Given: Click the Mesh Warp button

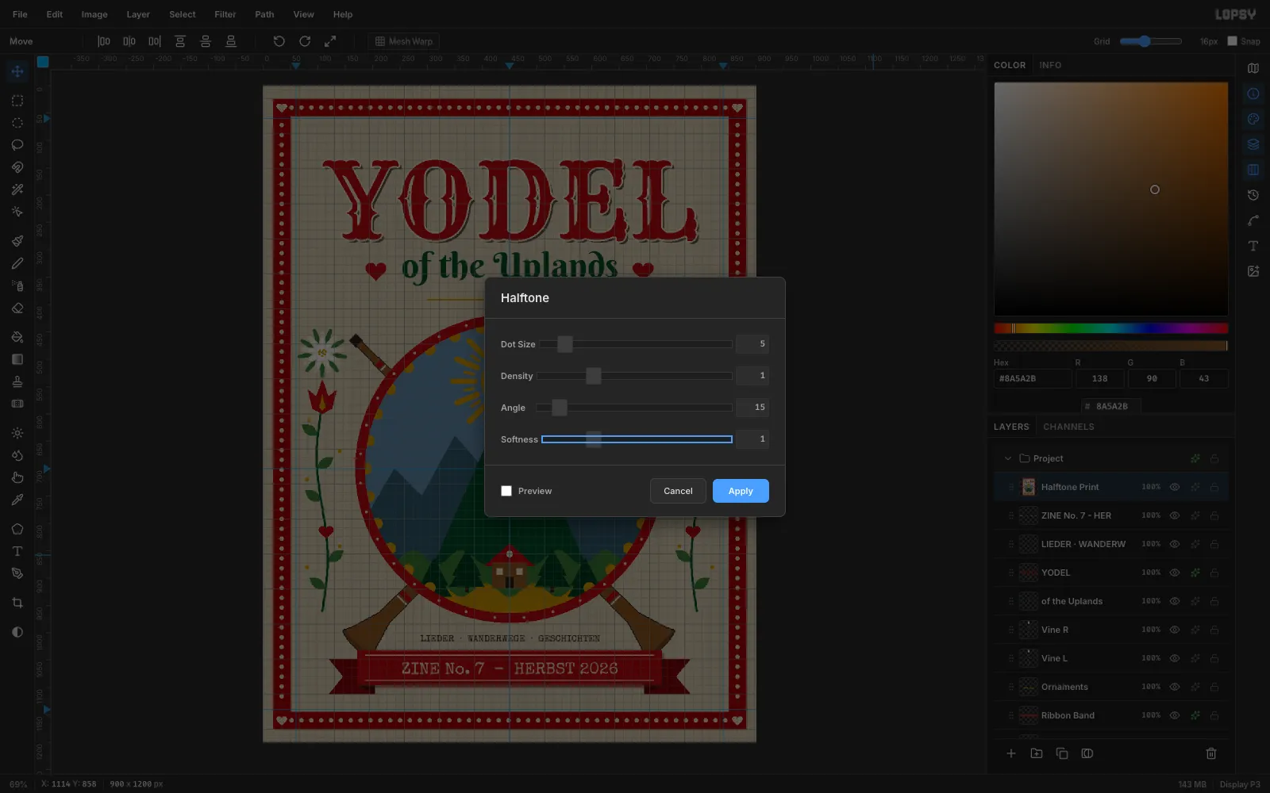Looking at the screenshot, I should coord(404,41).
